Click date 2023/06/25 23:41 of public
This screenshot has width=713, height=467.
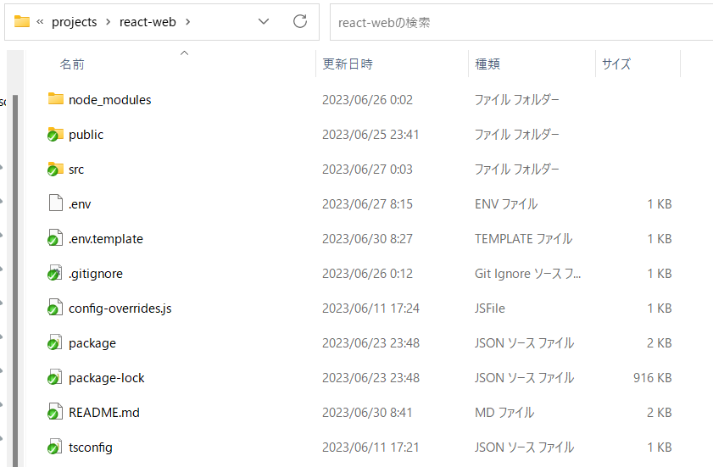(370, 135)
